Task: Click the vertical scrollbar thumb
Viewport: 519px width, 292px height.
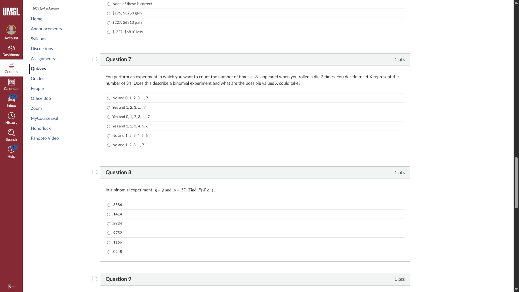Action: pyautogui.click(x=516, y=182)
